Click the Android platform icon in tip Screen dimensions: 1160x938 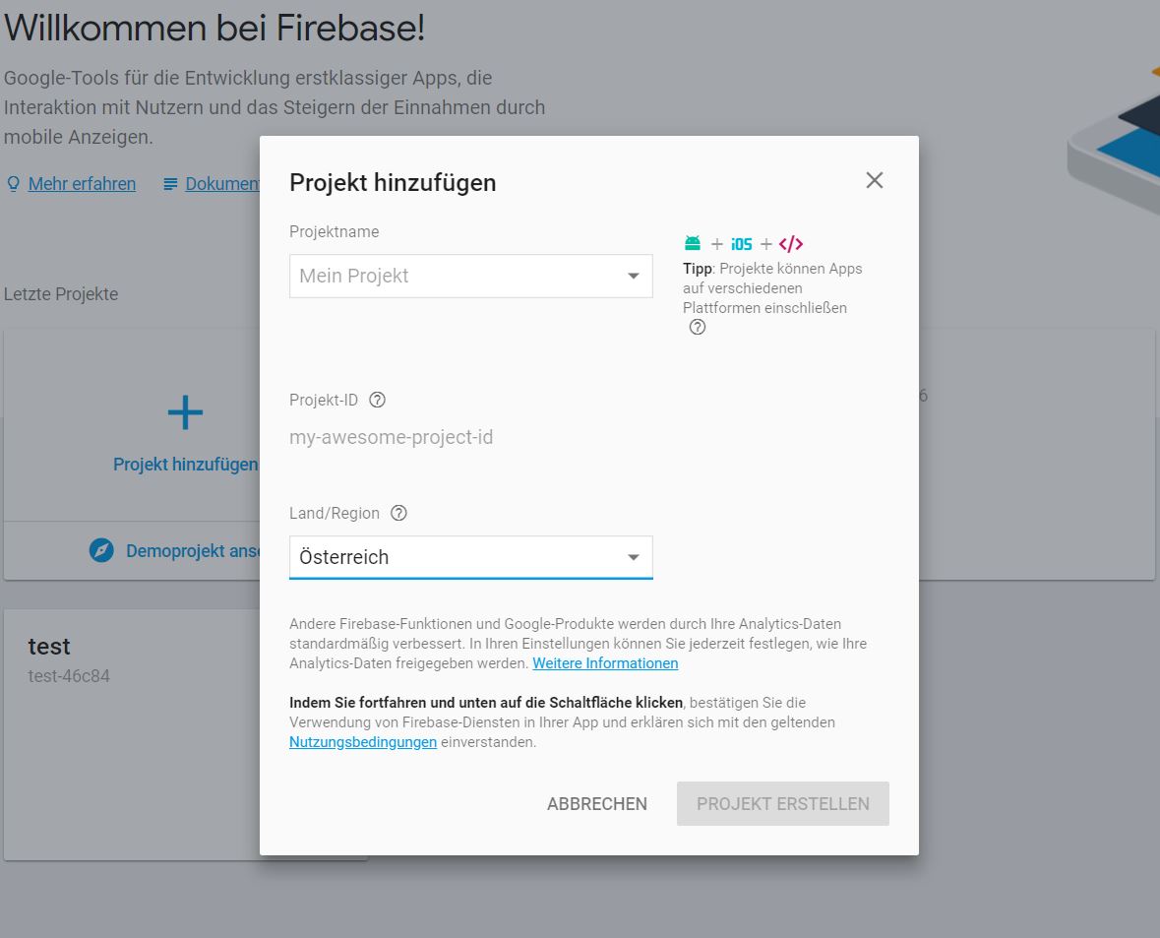click(x=693, y=243)
